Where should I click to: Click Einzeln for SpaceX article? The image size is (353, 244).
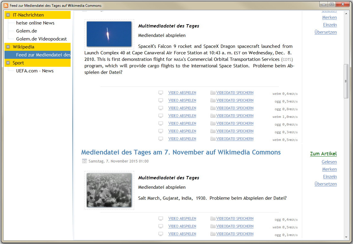point(330,25)
